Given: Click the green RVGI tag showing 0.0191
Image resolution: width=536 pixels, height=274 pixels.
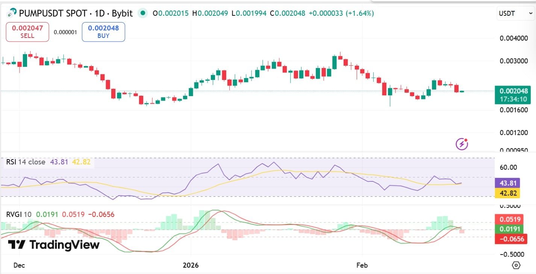Looking at the screenshot, I should click(510, 229).
